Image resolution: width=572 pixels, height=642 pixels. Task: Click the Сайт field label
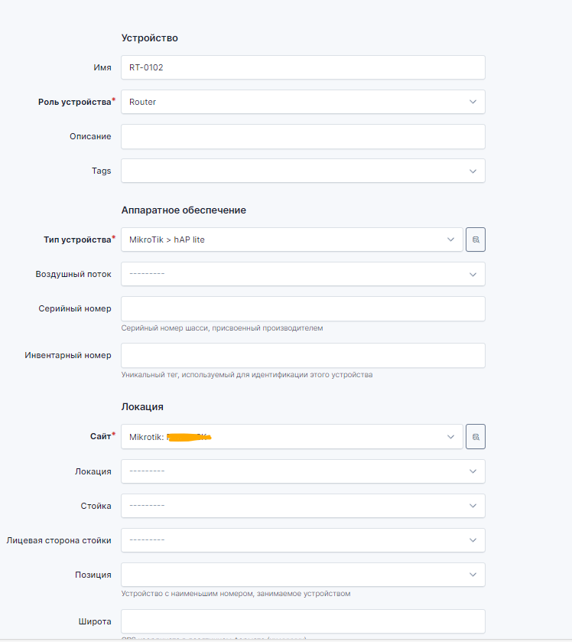point(100,436)
